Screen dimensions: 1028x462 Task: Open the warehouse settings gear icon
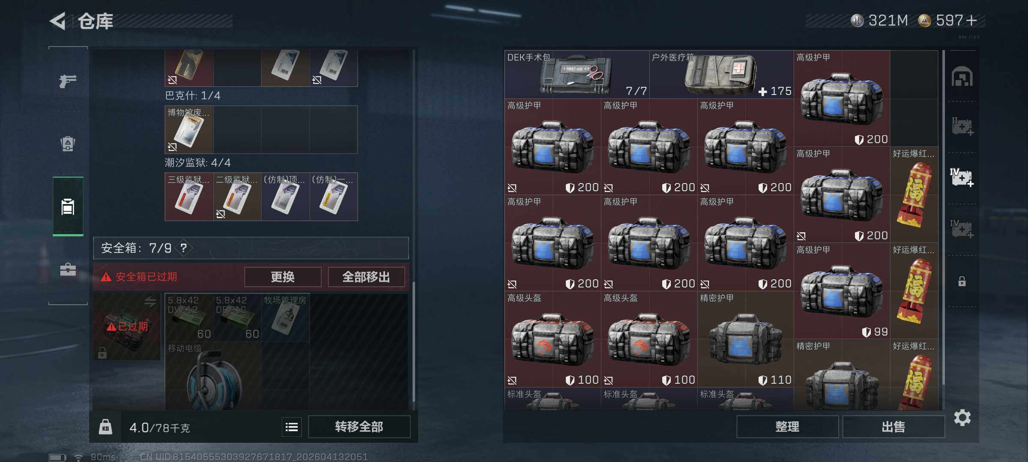click(x=962, y=418)
